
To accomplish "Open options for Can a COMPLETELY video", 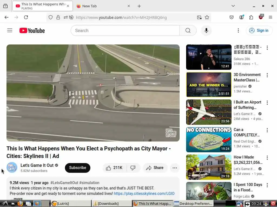I will [x=267, y=130].
